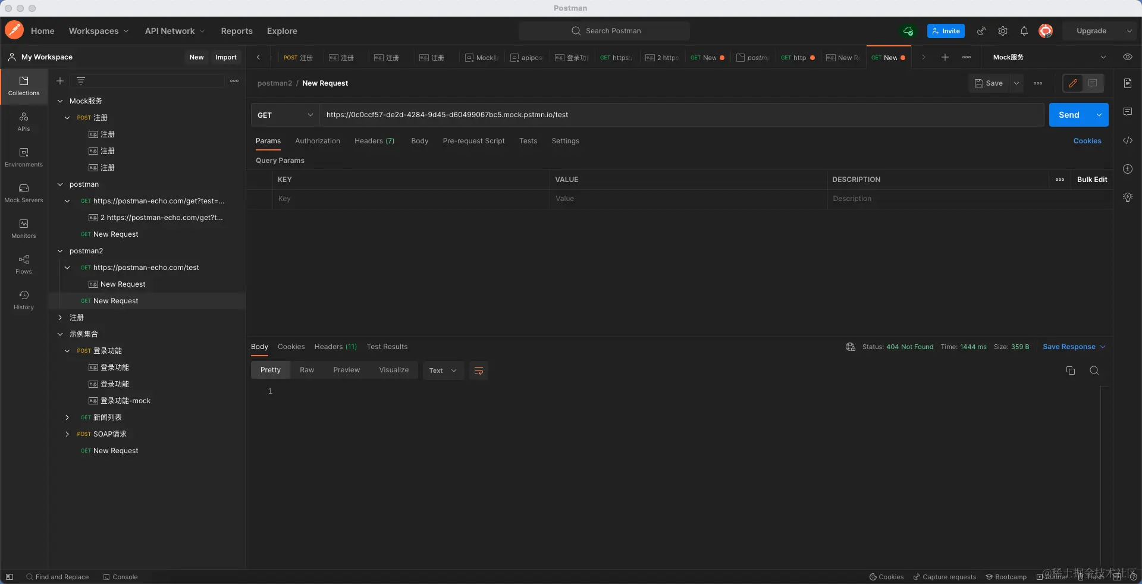Toggle line wrap in response

(x=479, y=371)
